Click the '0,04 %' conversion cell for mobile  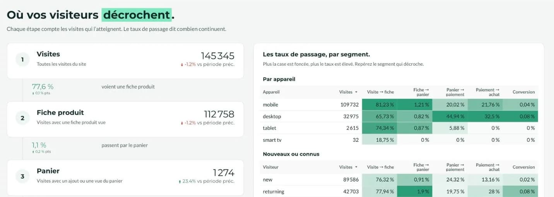click(x=520, y=105)
